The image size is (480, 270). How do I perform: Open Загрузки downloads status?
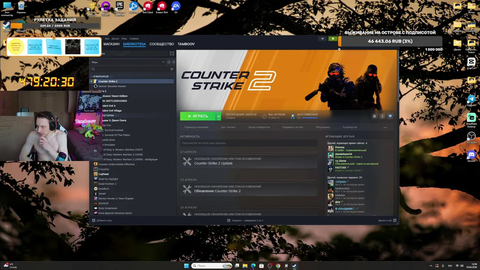tap(245, 220)
